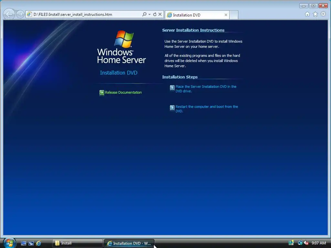Go back with the browser Back arrow

[x=9, y=14]
